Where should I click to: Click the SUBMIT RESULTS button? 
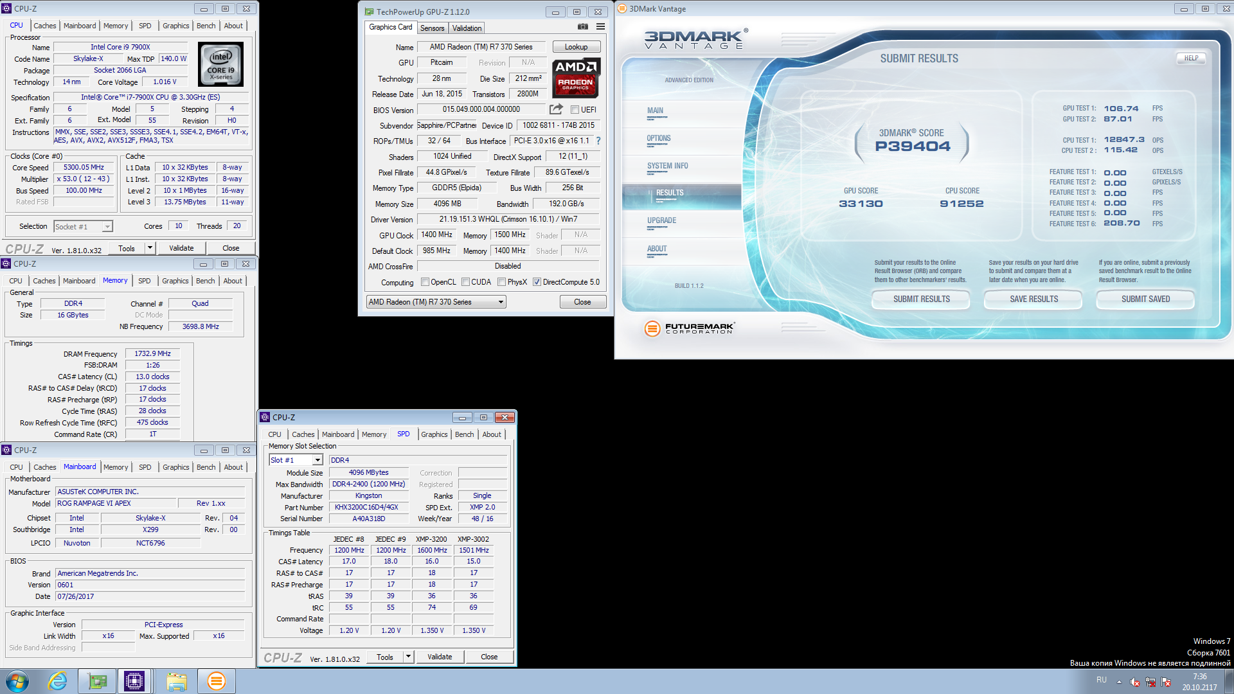[x=921, y=299]
